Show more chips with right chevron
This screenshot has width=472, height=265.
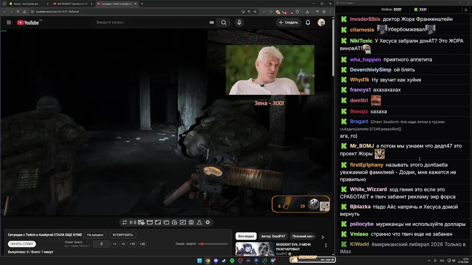coord(323,237)
